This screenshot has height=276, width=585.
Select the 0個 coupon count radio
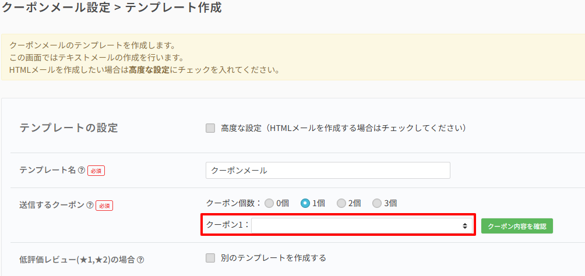point(269,203)
